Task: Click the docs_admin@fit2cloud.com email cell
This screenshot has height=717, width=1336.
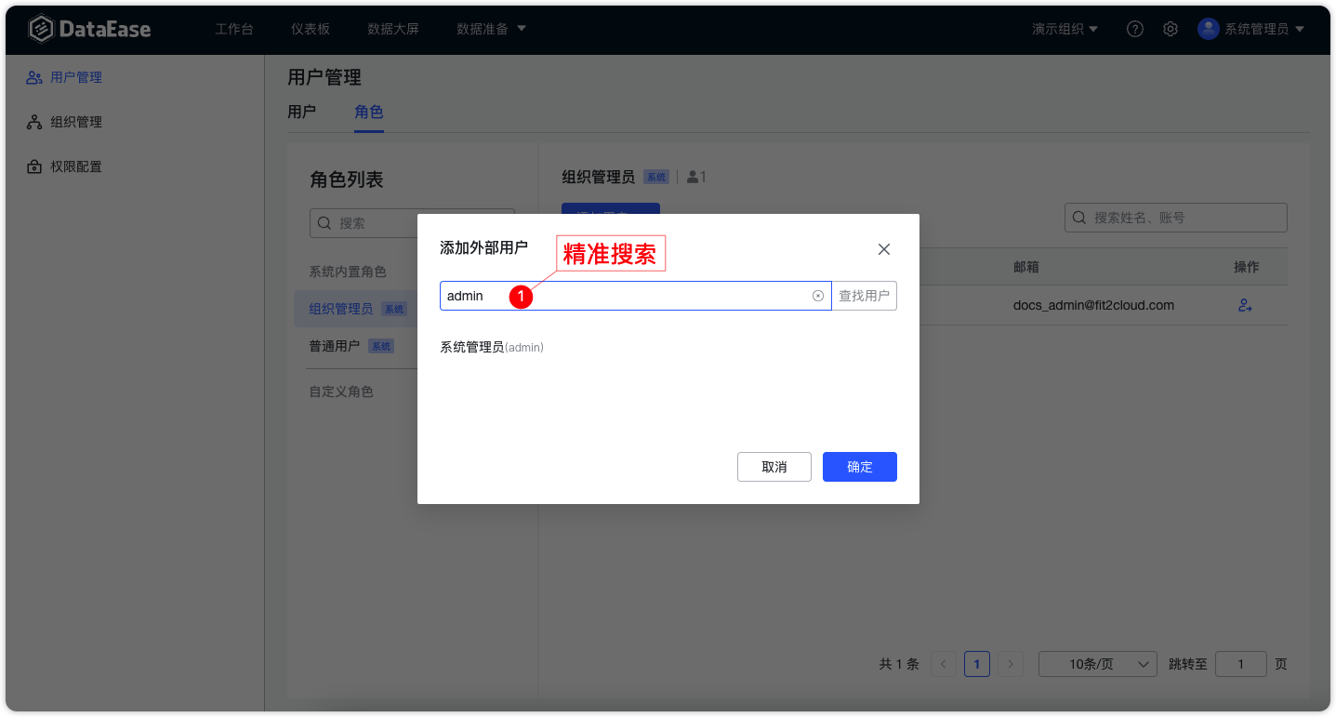Action: [x=1093, y=305]
